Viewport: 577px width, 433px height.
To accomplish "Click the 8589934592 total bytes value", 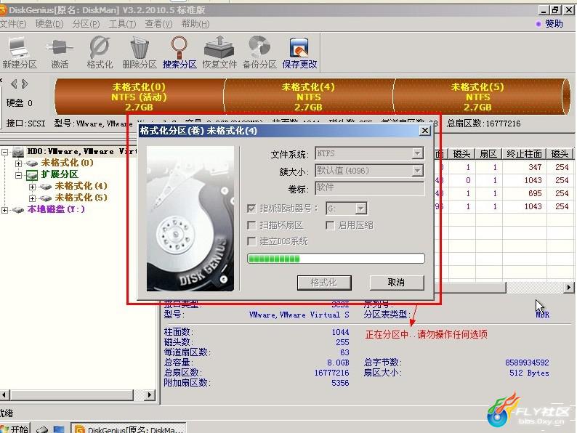I will coord(527,363).
